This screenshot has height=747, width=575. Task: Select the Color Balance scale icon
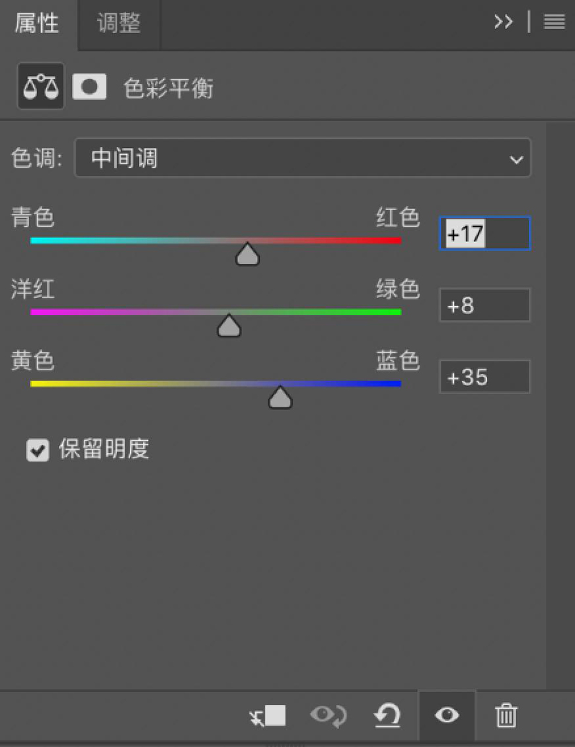tap(40, 86)
